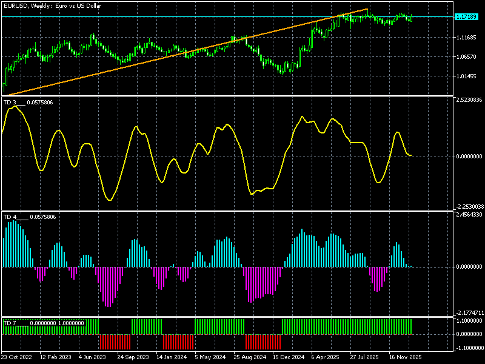This screenshot has width=485, height=364.
Task: Click the 27 Jul 2025 date label
Action: tap(364, 357)
